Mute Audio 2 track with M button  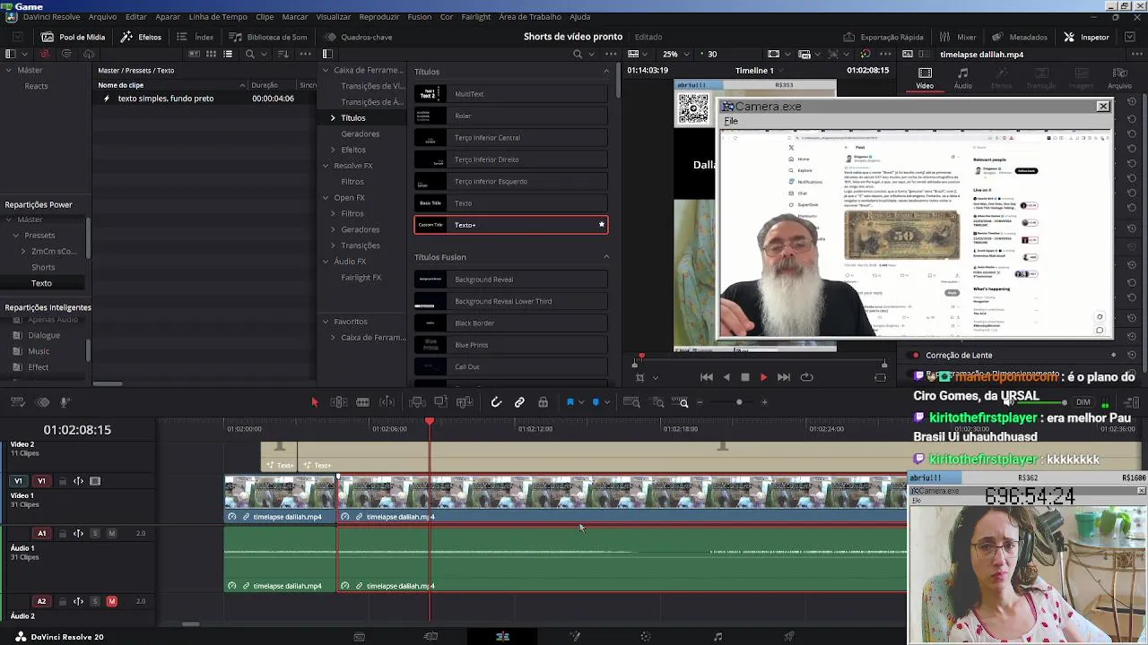pyautogui.click(x=111, y=601)
